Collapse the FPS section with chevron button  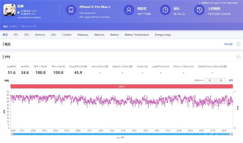tap(238, 57)
